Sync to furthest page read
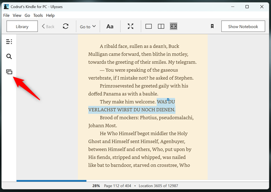The height and width of the screenshot is (192, 271). pyautogui.click(x=66, y=26)
